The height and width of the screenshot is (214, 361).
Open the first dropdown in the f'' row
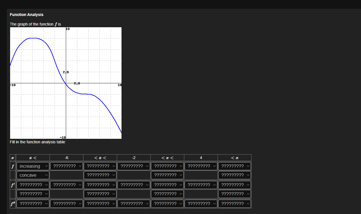[33, 204]
